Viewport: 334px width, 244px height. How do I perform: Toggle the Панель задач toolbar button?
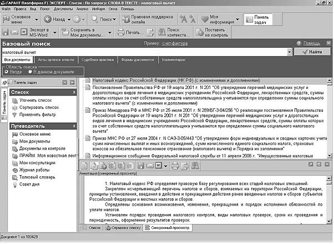coord(258,19)
